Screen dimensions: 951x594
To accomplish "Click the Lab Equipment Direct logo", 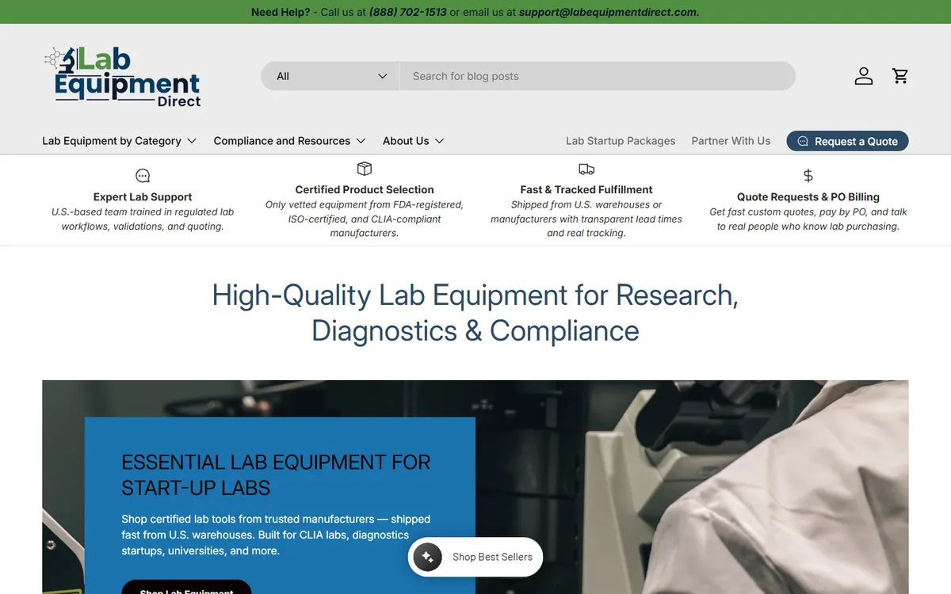I will tap(122, 77).
